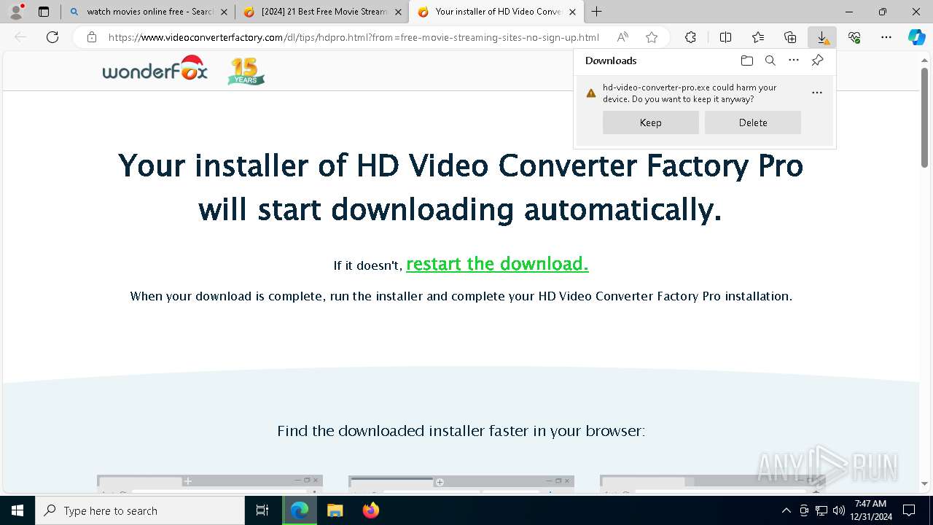Viewport: 933px width, 525px height.
Task: Open Task View on taskbar
Action: tap(262, 510)
